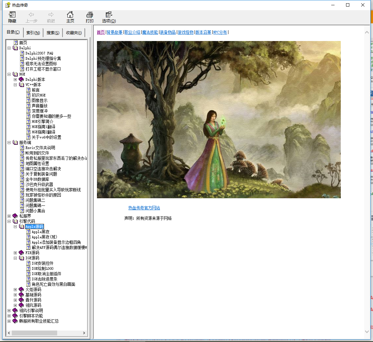Select the HGE引擎简介 topic
Image resolution: width=373 pixels, height=342 pixels.
[43, 121]
